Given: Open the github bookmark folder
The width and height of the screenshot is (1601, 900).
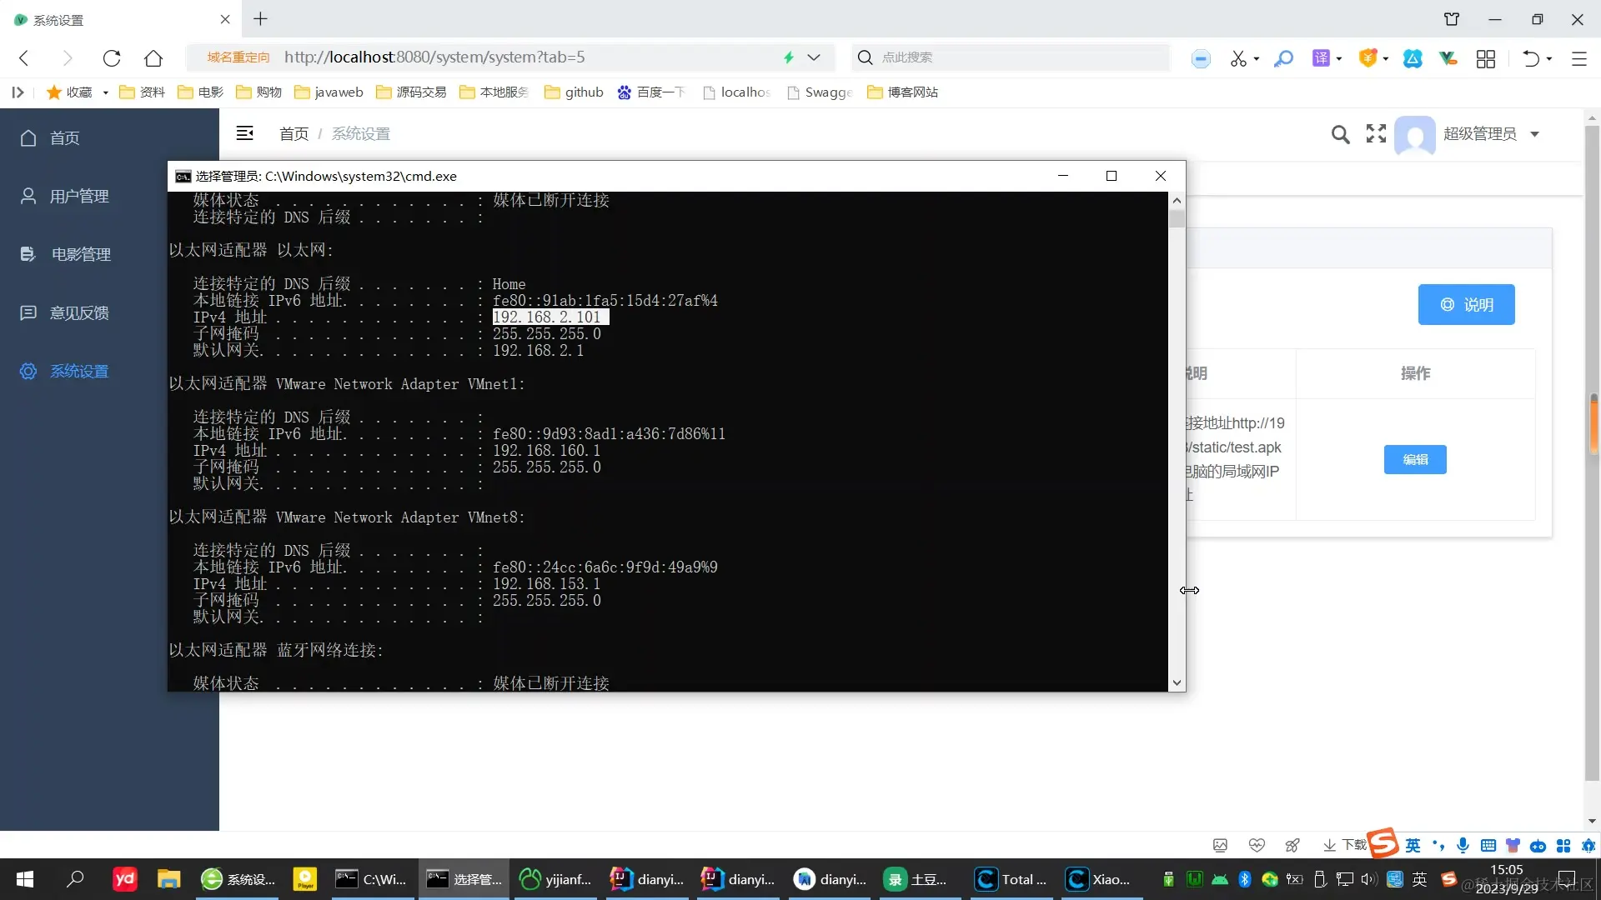Looking at the screenshot, I should (574, 92).
